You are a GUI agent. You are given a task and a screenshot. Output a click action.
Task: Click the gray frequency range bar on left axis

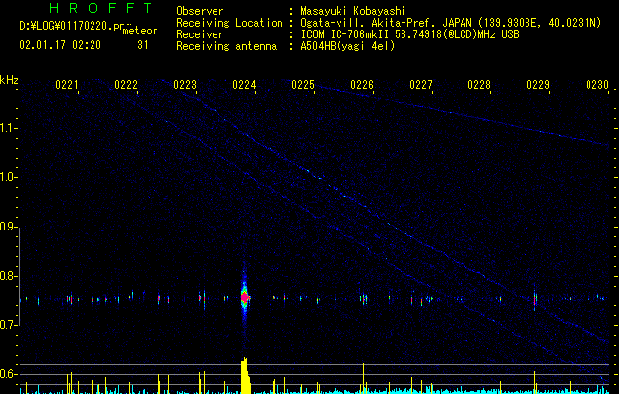19,277
